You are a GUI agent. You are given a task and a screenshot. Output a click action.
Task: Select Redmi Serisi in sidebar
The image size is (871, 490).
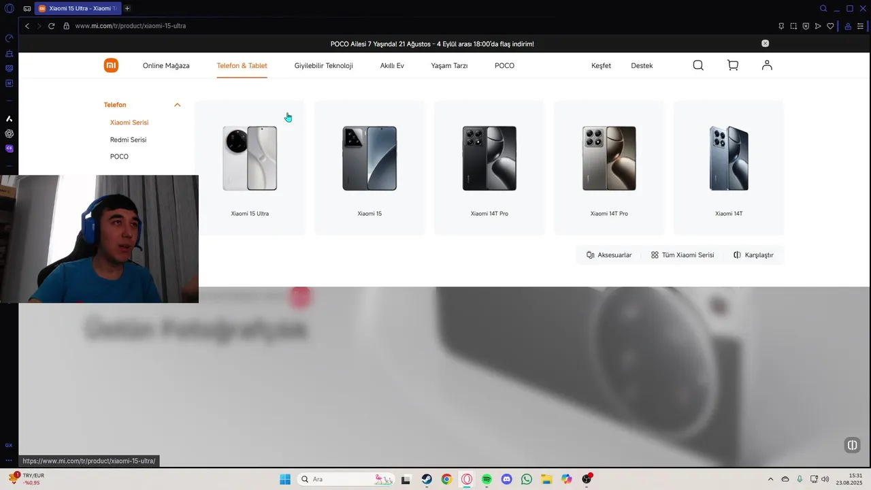coord(128,140)
